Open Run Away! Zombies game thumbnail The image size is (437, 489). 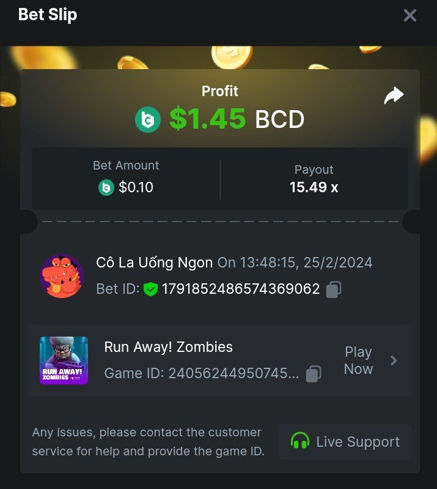coord(64,360)
